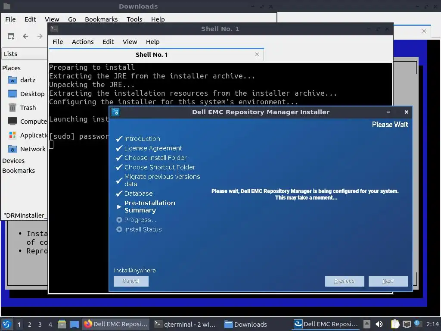The image size is (441, 331).
Task: Click the show desktop icon in the panel
Action: coord(74,324)
